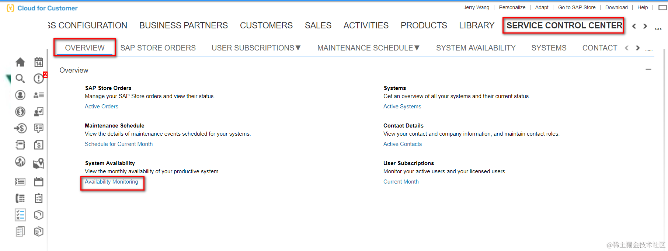Switch to SAP Store Orders tab
Viewport: 668px width, 251px height.
pyautogui.click(x=158, y=48)
